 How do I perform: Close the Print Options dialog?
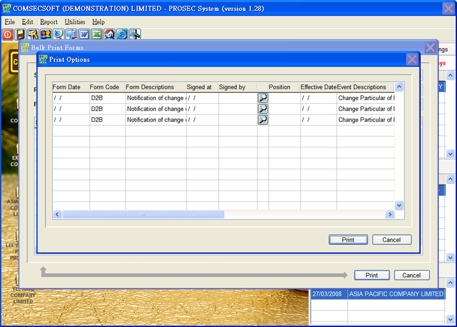pos(412,59)
